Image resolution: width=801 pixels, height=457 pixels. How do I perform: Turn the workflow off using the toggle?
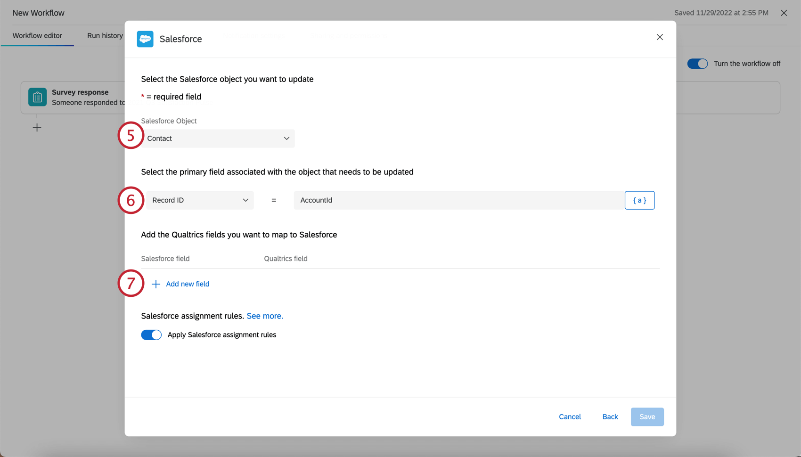click(x=697, y=63)
